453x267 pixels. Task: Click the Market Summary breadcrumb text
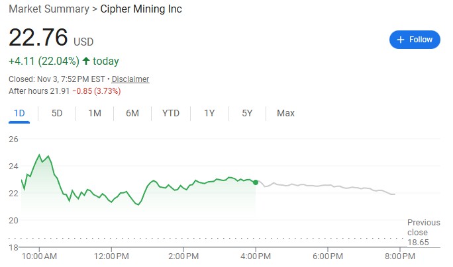coord(46,9)
